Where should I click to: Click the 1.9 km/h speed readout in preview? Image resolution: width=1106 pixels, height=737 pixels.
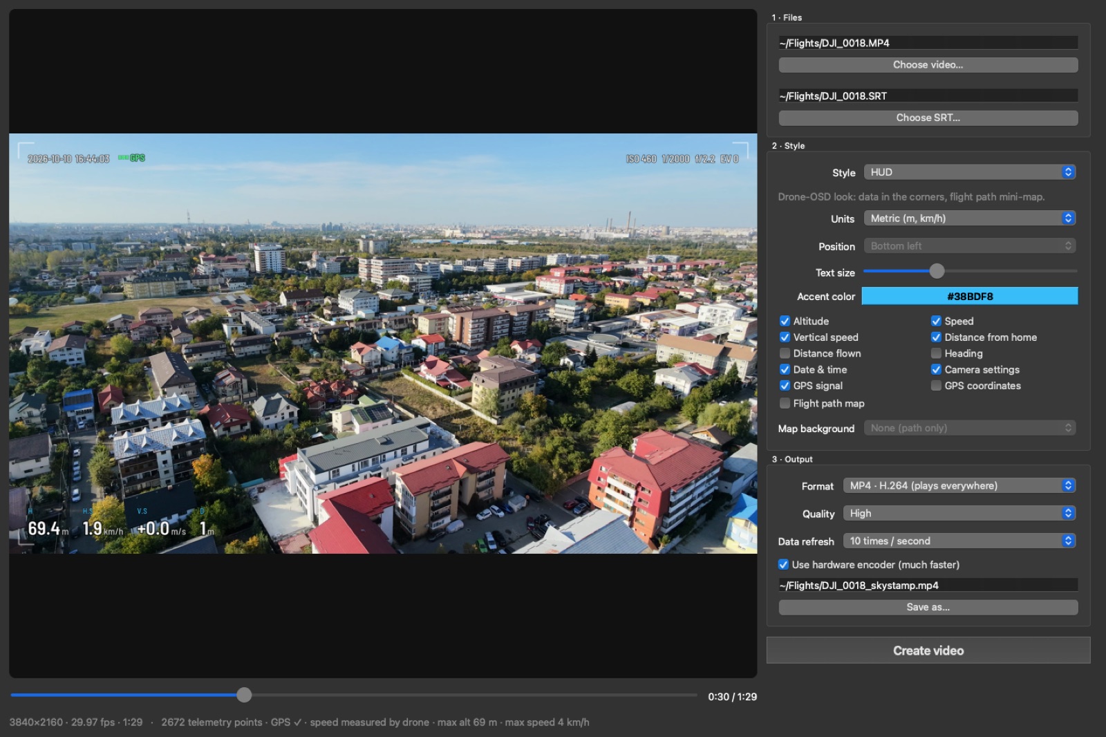click(102, 529)
